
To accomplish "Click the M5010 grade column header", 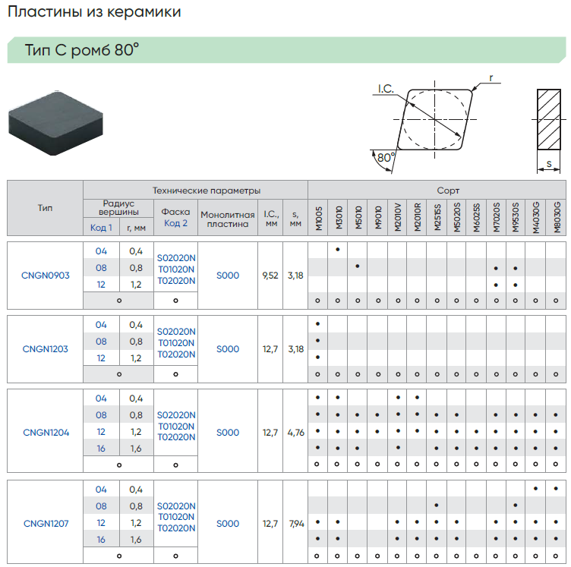I will tap(358, 218).
